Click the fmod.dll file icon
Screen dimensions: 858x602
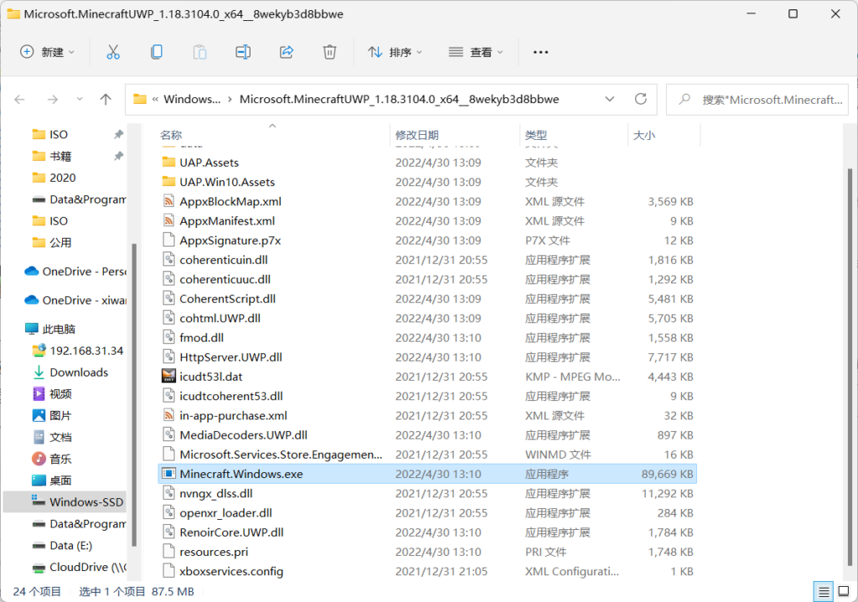point(168,338)
